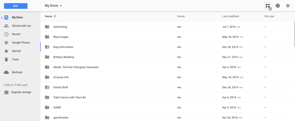Screen dimensions: 295x121
Task: Select the Advertising folder row
Action: 167,27
